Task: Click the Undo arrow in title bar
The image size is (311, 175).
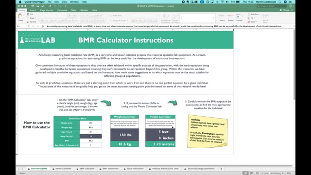Action: [43, 6]
